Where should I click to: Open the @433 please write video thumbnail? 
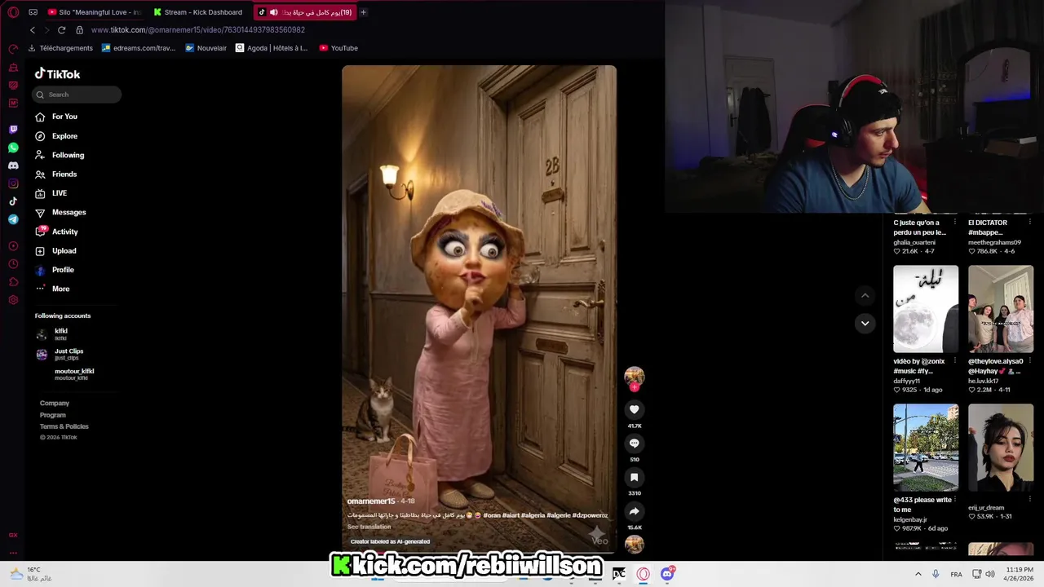pos(926,448)
